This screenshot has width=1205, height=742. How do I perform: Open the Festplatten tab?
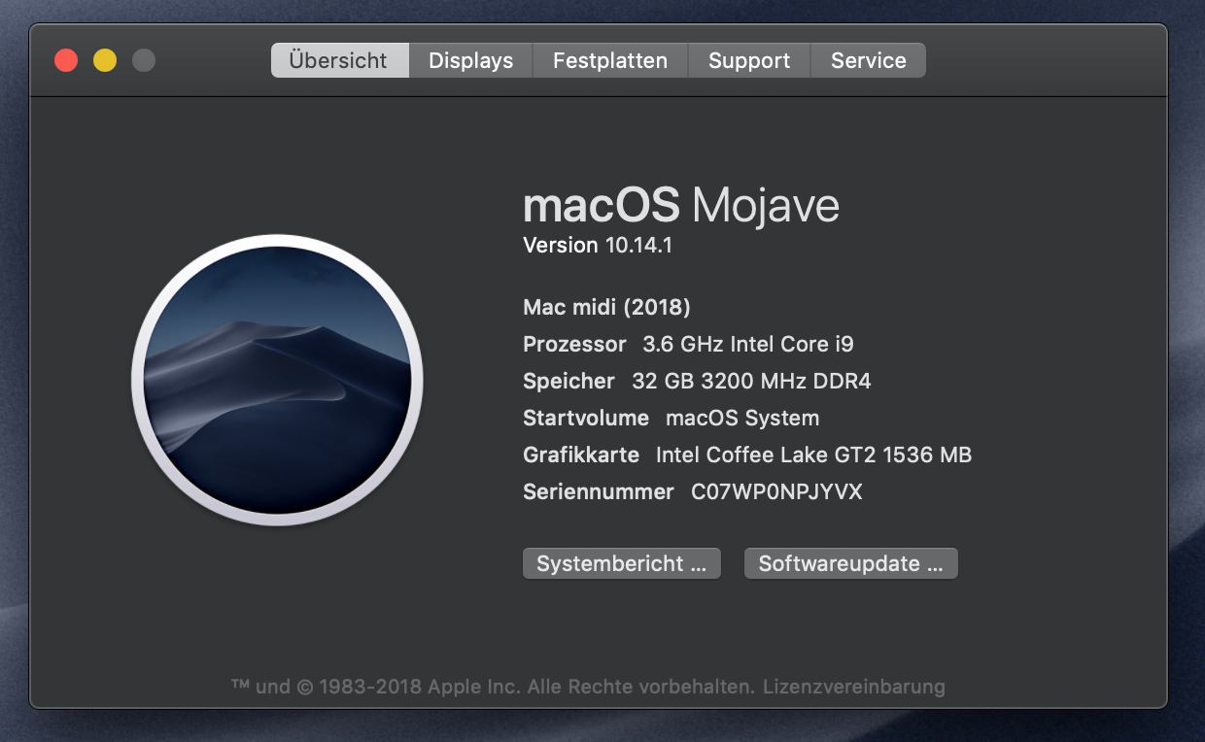point(610,60)
